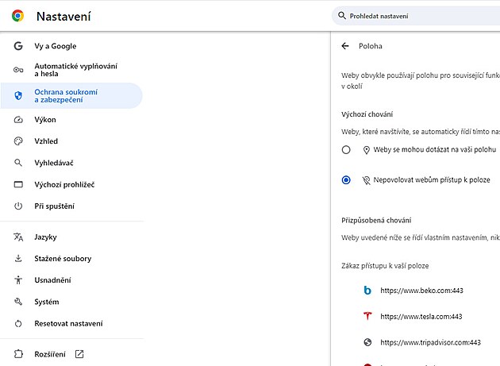
Task: Select 'Nepovolovat webům přístup k poloze' option
Action: point(346,180)
